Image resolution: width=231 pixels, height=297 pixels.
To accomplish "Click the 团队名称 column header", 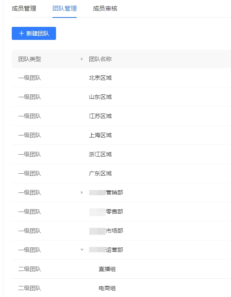I will click(100, 59).
